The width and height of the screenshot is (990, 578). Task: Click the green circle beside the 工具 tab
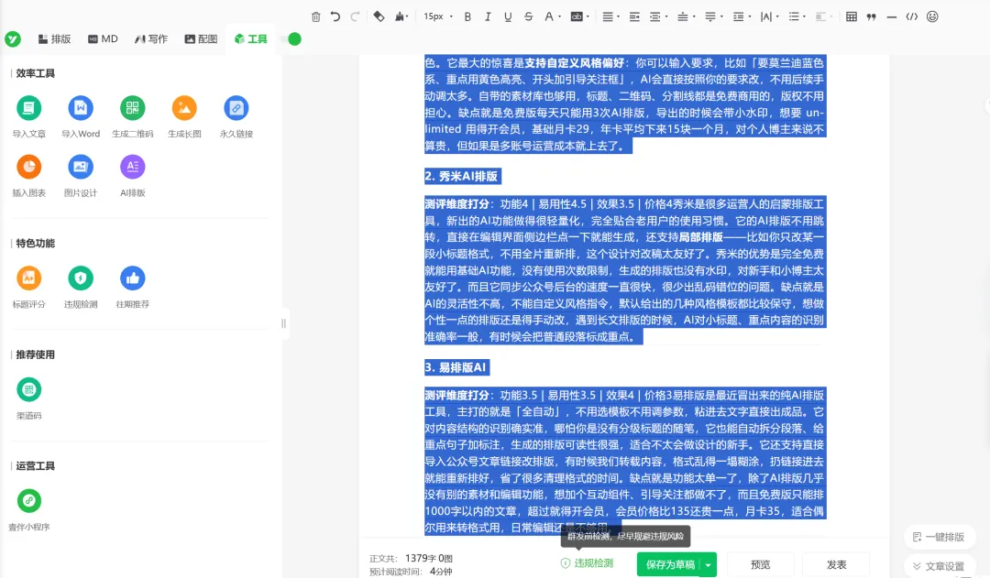click(x=294, y=39)
